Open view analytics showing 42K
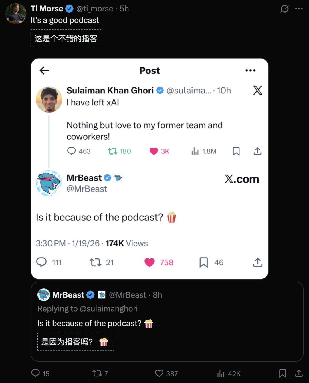This screenshot has width=309, height=383. click(x=221, y=373)
